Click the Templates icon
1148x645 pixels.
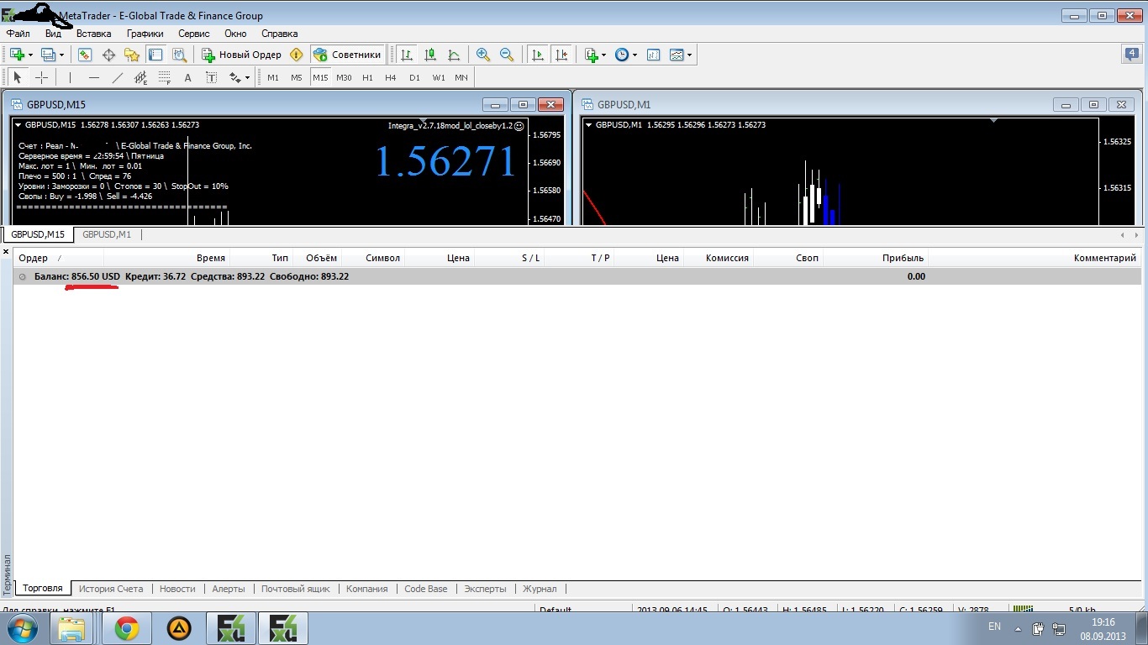coord(677,55)
